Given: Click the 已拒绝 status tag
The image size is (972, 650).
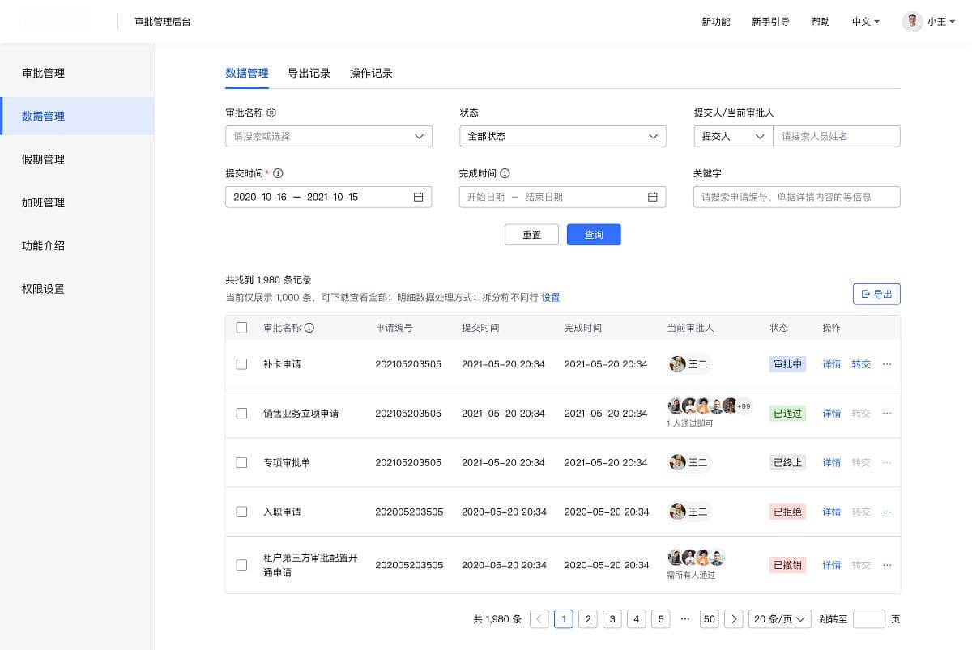Looking at the screenshot, I should [x=788, y=512].
